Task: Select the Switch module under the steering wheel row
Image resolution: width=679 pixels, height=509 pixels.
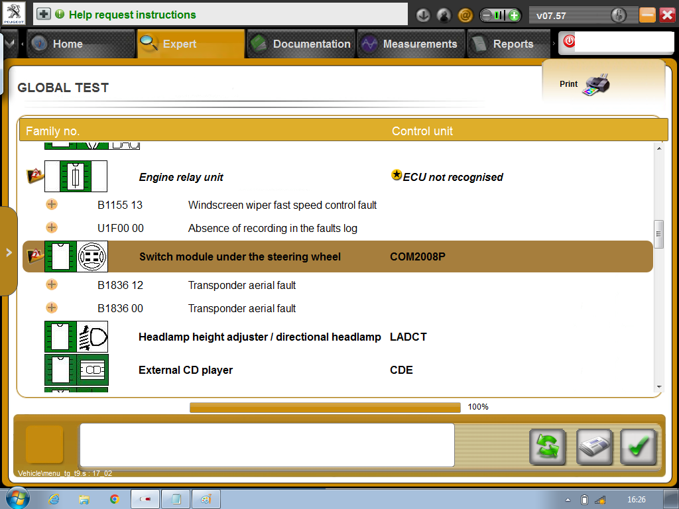Action: (x=338, y=256)
